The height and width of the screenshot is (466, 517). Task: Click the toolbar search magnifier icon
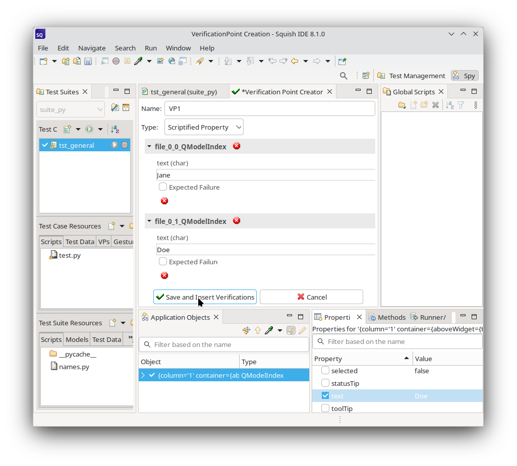click(343, 76)
